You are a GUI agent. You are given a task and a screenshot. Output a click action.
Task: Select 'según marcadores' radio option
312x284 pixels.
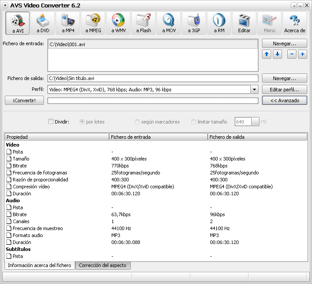click(x=137, y=122)
